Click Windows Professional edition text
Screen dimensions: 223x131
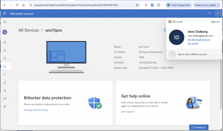pos(151,52)
